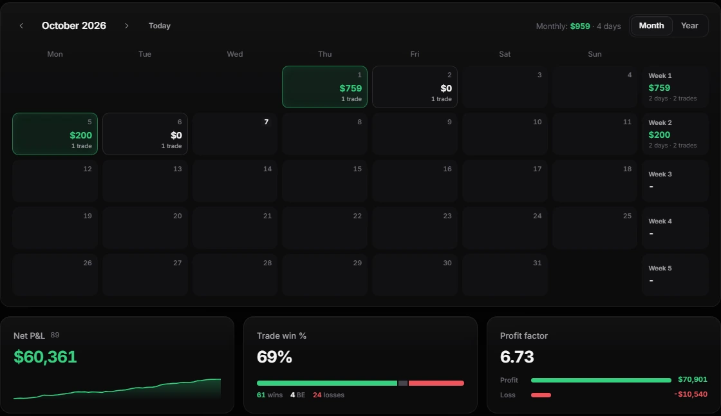Select the October 15 day cell
721x416 pixels.
coord(324,181)
